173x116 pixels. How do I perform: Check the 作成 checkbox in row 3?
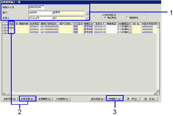[x=11, y=32]
